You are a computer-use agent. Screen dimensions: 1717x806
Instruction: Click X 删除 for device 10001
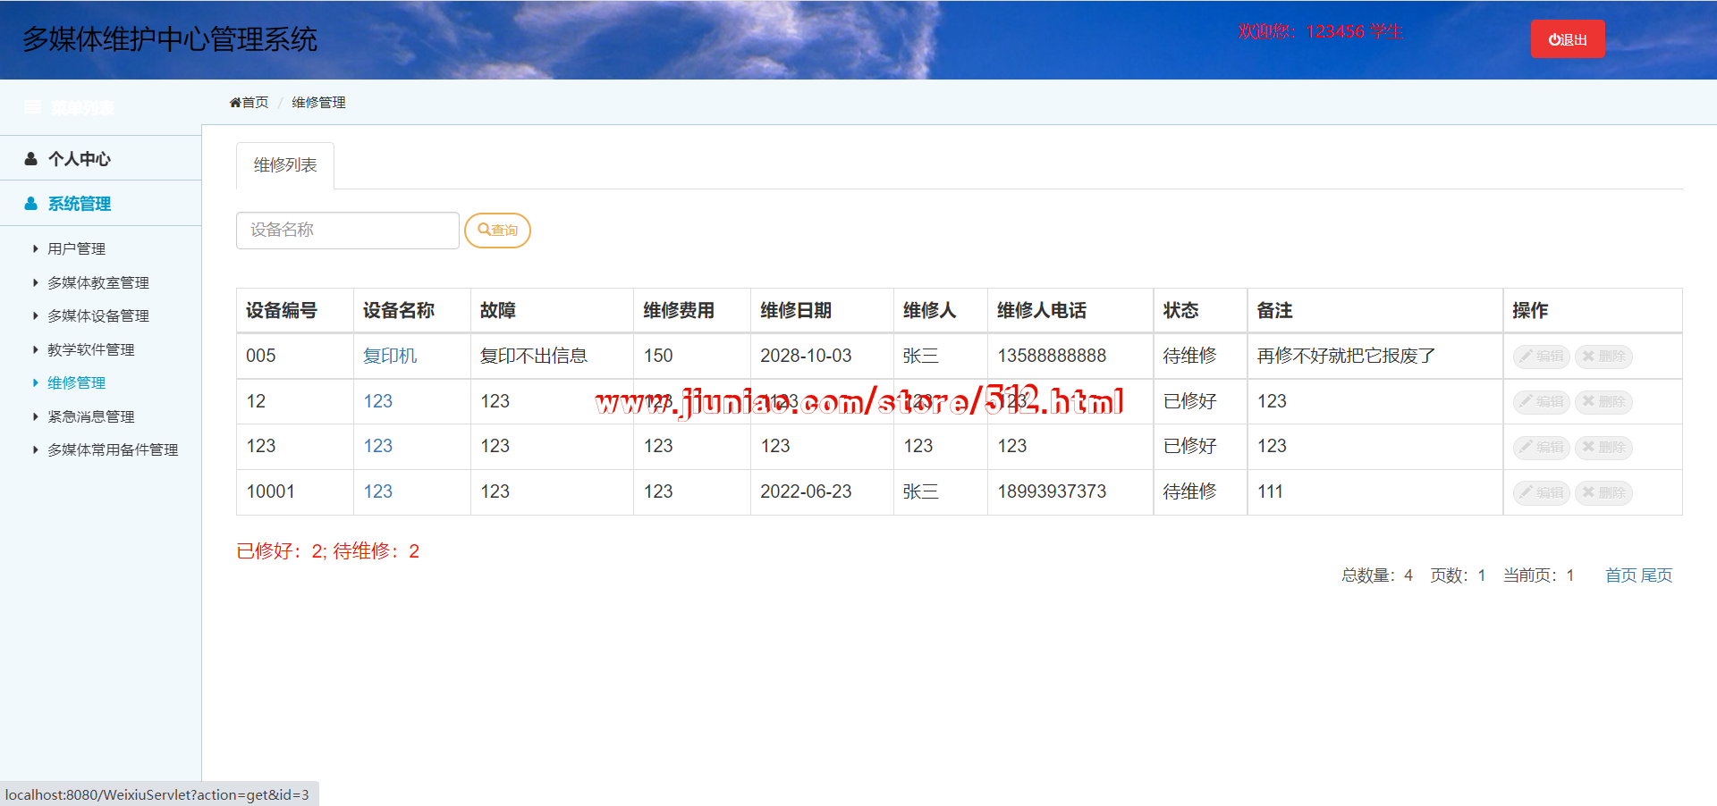tap(1603, 492)
